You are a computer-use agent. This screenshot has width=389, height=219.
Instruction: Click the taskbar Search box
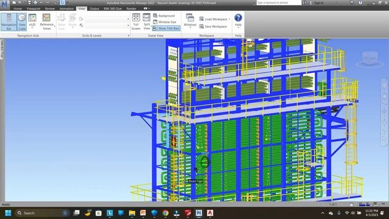42,213
